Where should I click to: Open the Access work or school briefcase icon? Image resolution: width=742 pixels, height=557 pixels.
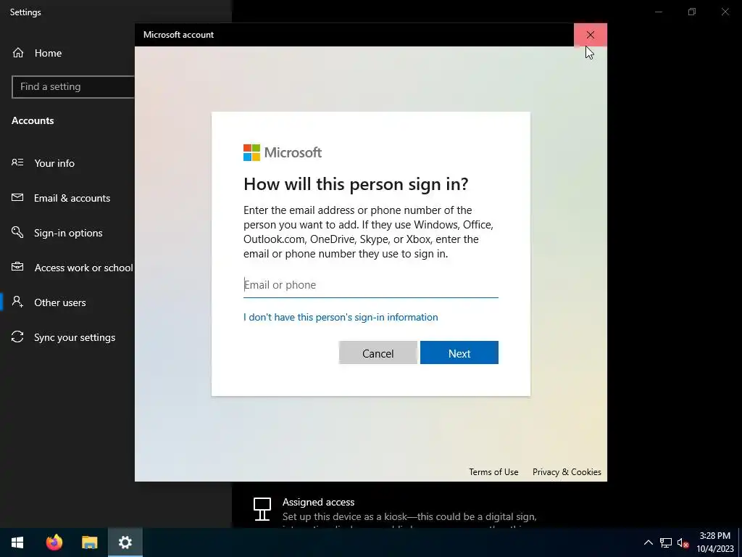click(x=17, y=267)
